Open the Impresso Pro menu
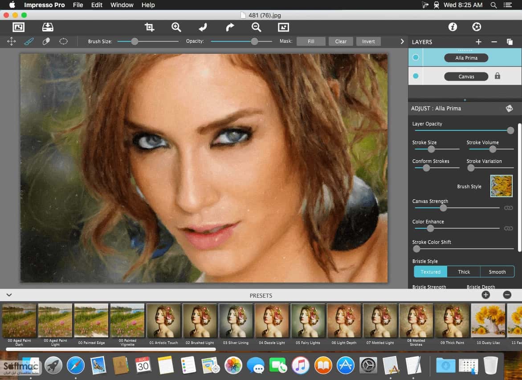Screen dimensions: 522x380 coord(44,5)
